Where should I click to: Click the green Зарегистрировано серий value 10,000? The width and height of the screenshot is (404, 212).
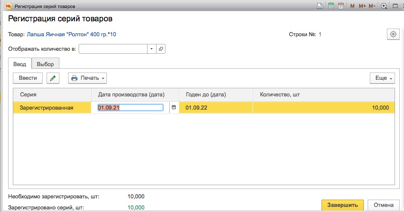136,207
